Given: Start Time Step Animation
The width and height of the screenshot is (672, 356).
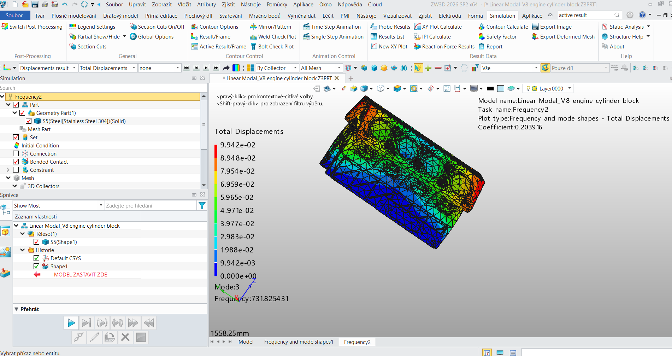Looking at the screenshot, I should point(332,27).
